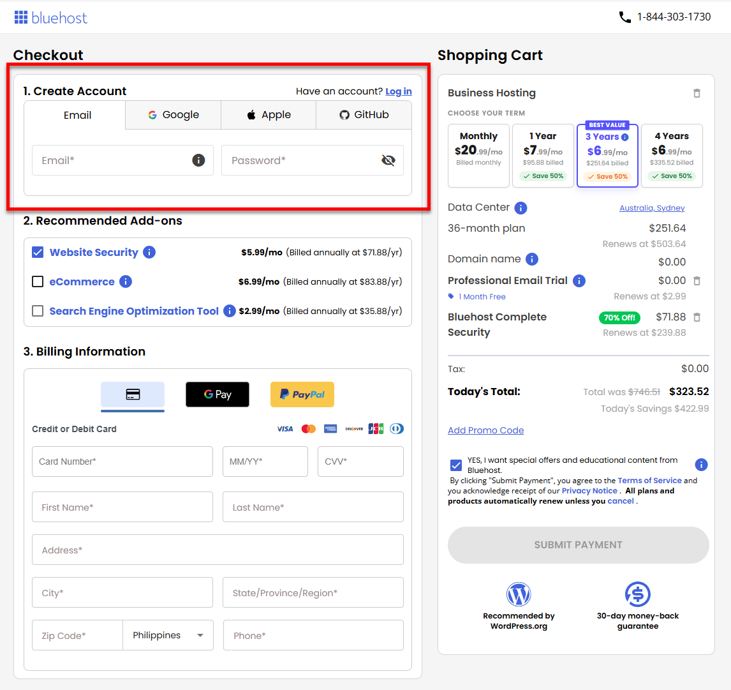This screenshot has width=731, height=690.
Task: Select credit card payment method icon
Action: 133,394
